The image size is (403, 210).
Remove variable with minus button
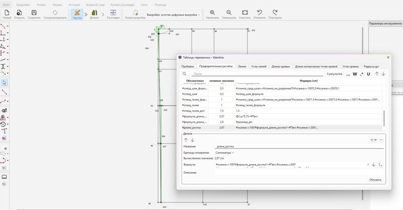point(381,140)
